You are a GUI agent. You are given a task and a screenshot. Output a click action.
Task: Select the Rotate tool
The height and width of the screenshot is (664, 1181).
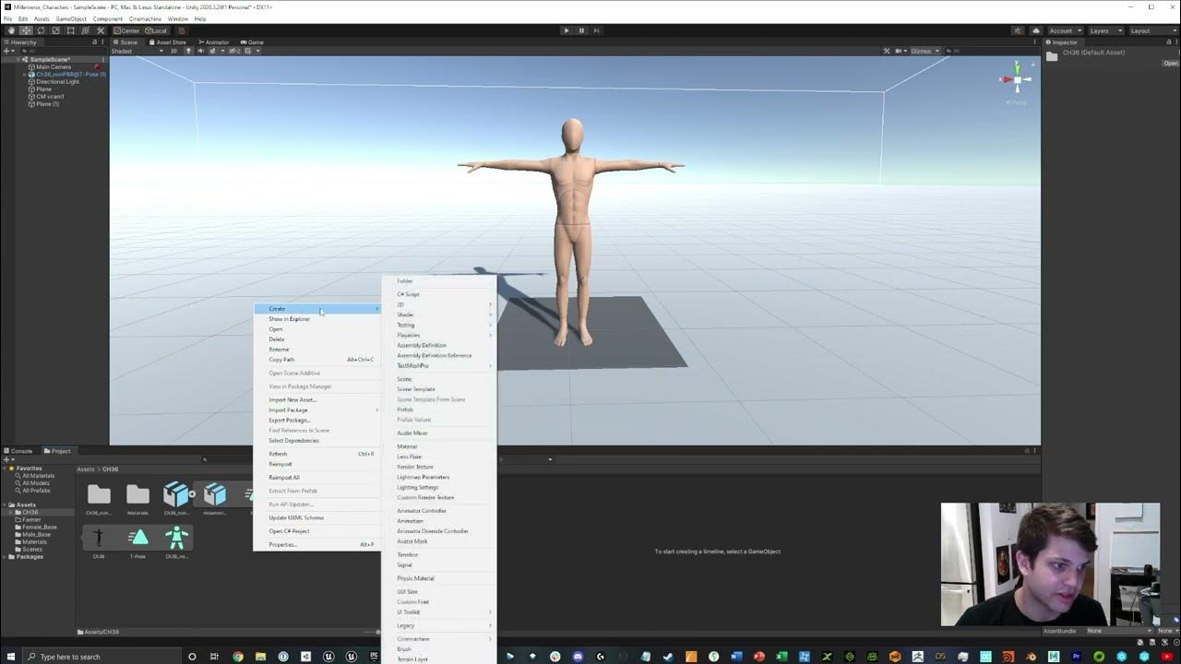tap(41, 30)
